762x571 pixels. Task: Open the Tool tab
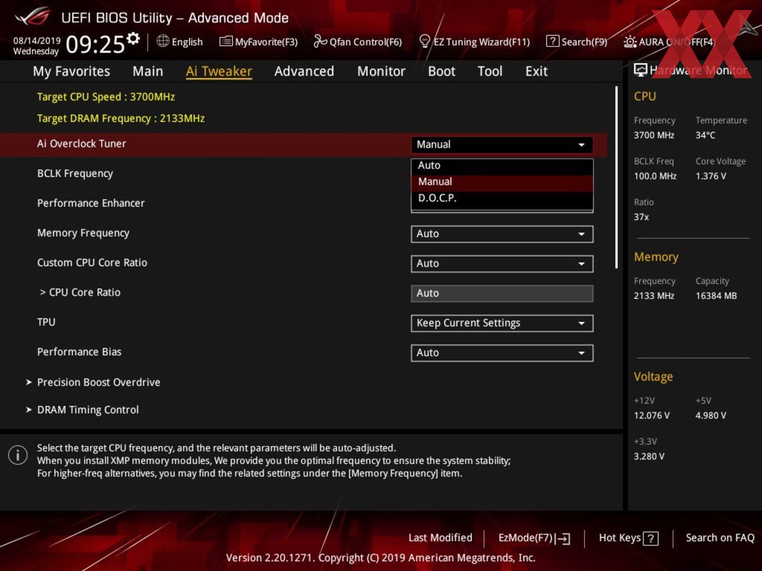[490, 71]
